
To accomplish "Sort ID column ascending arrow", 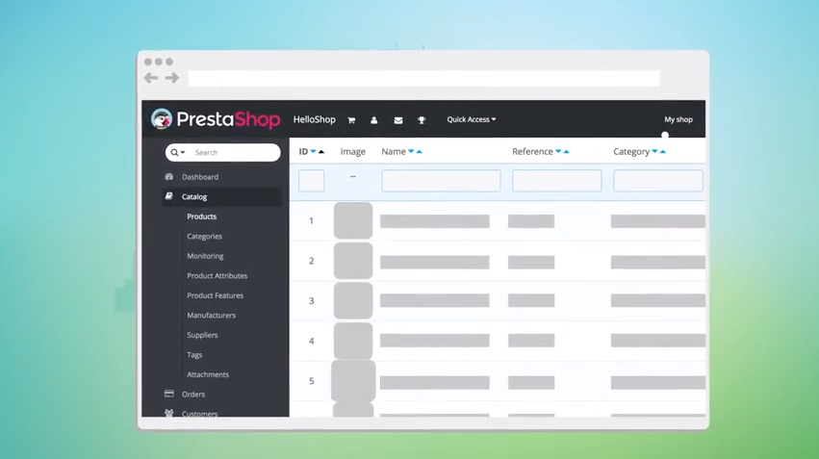I will click(x=321, y=151).
